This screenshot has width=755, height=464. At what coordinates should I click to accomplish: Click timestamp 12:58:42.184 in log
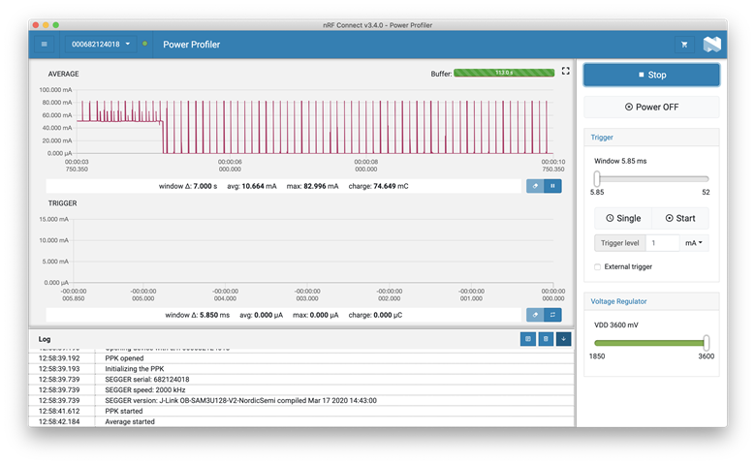(59, 421)
